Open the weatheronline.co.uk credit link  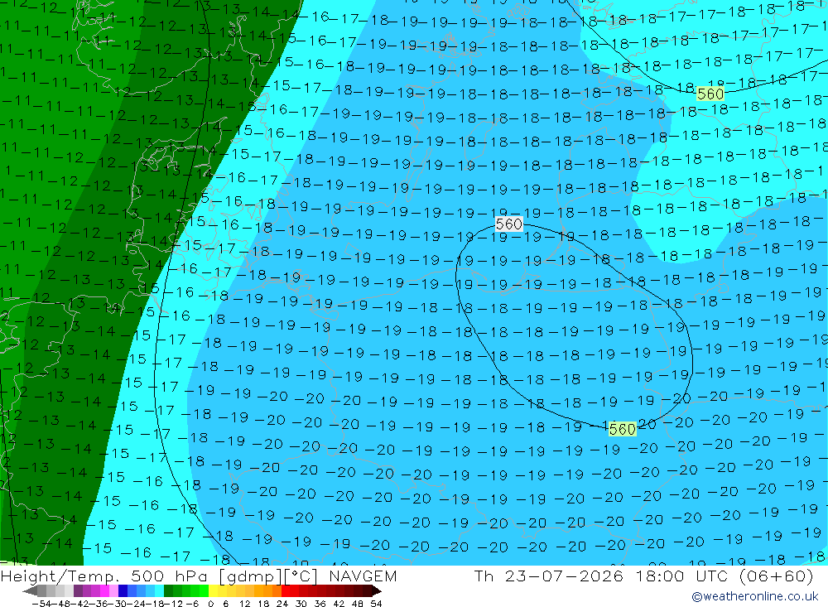click(755, 597)
